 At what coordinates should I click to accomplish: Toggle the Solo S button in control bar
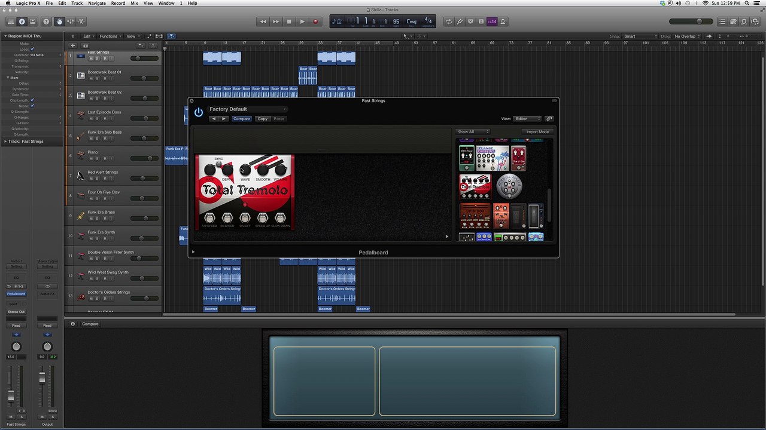481,21
